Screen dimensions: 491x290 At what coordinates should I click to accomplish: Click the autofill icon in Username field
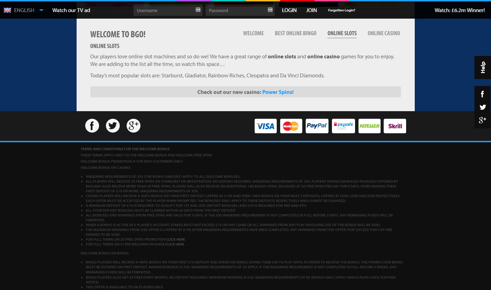198,10
